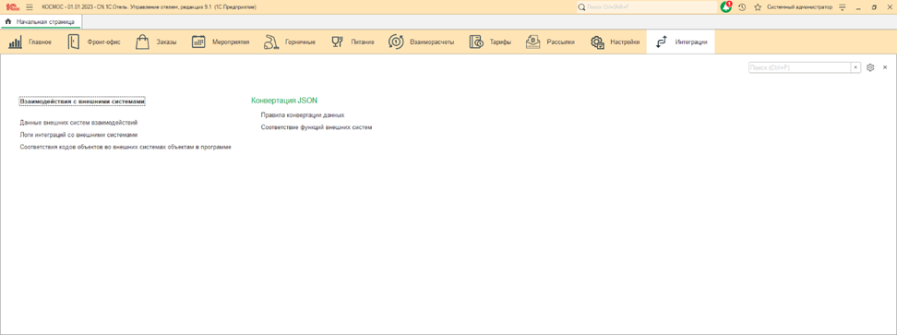Open Правила конвертации данных
Screen dimensions: 897x335
click(x=303, y=115)
